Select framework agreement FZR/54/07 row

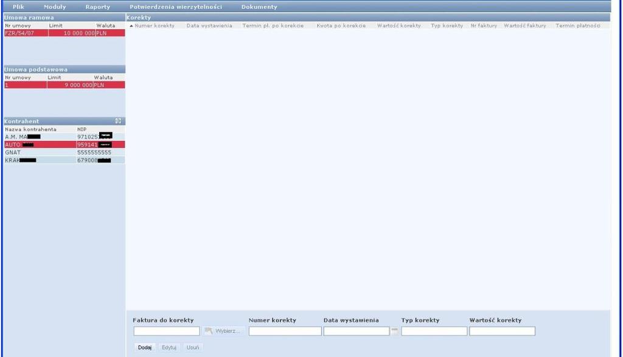64,33
